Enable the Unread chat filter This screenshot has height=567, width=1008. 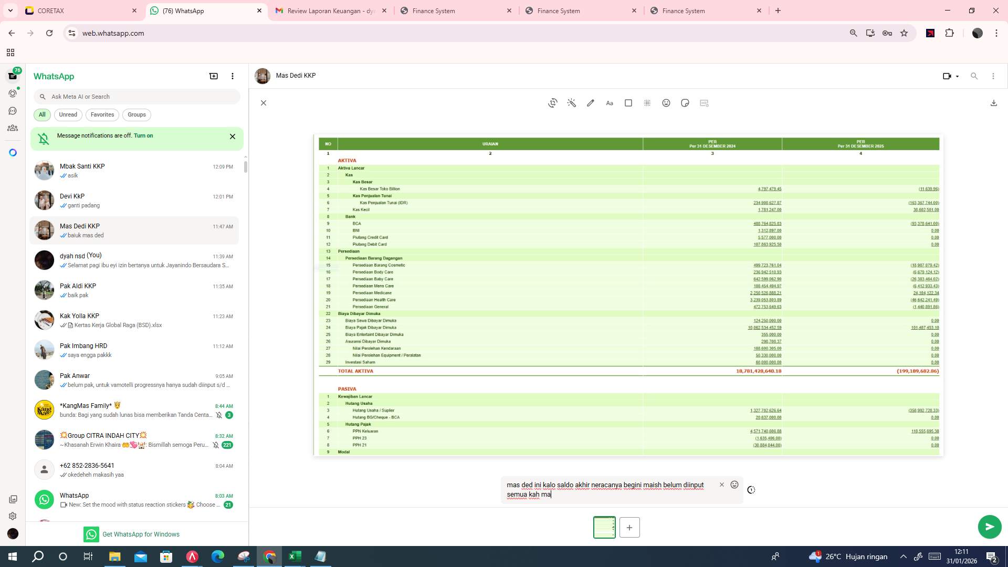click(x=68, y=114)
